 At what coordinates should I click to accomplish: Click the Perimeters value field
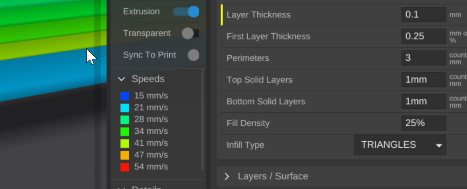pos(423,58)
